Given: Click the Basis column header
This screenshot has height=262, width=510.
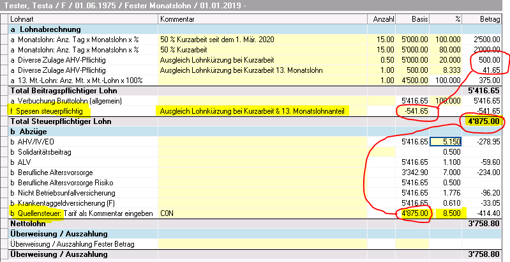Looking at the screenshot, I should coord(419,19).
